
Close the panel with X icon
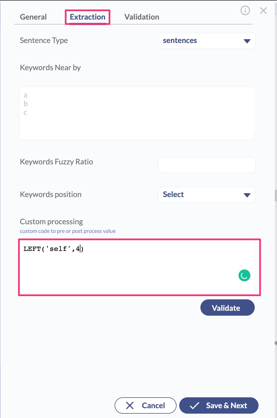[263, 11]
